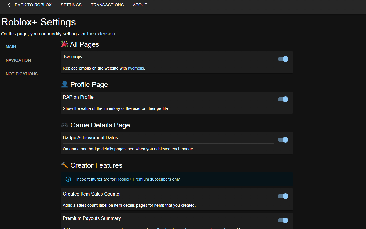The height and width of the screenshot is (229, 366).
Task: Click the hammer Creator Features icon
Action: [65, 165]
